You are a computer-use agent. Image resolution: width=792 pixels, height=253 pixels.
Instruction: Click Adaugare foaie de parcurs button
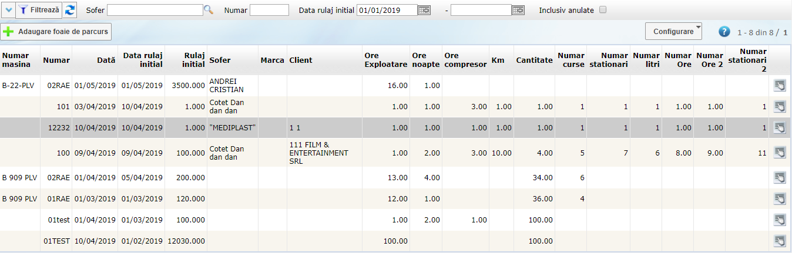pos(56,31)
